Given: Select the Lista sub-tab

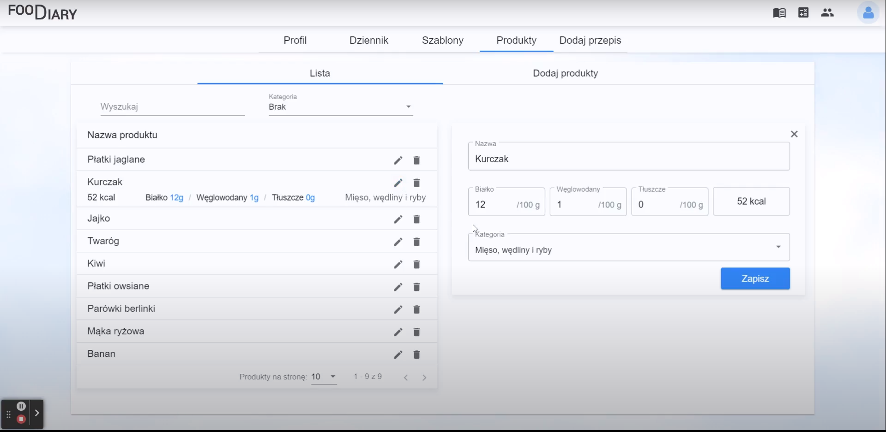Looking at the screenshot, I should pyautogui.click(x=320, y=73).
